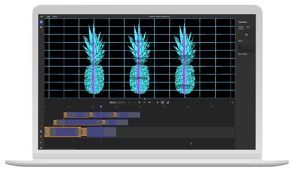
Task: Delete selected clip with trash icon
Action: (x=41, y=137)
